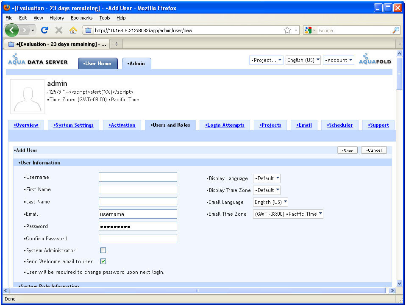Click the Google search input box

[x=355, y=30]
